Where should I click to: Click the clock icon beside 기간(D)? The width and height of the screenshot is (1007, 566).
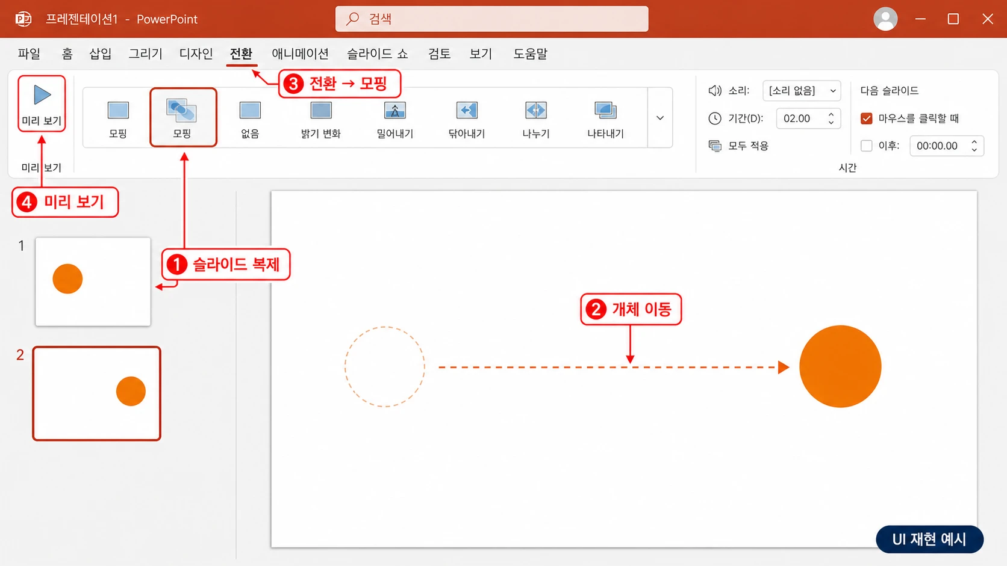tap(715, 118)
